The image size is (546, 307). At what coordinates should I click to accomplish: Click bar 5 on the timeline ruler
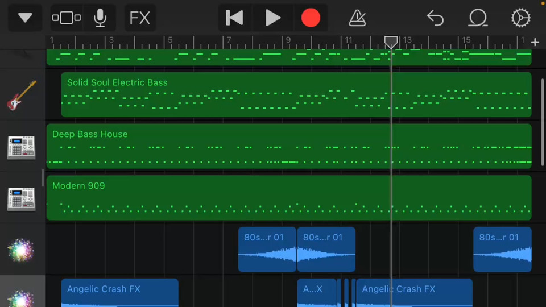170,40
